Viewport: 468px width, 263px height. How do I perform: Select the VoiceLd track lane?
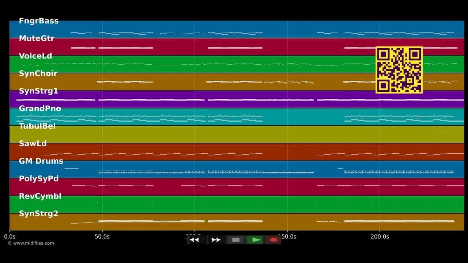tap(237, 64)
